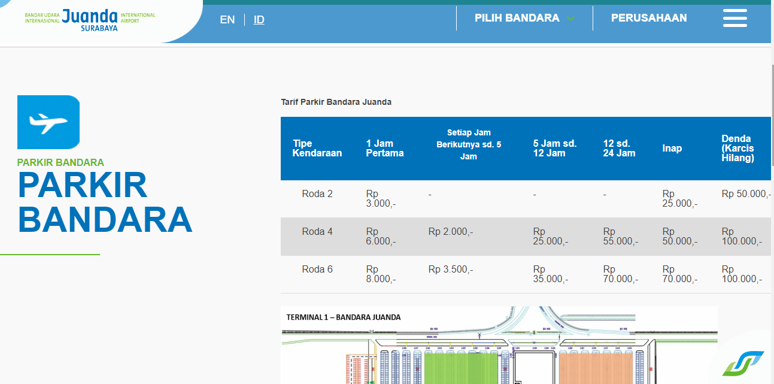The height and width of the screenshot is (384, 774).
Task: Click the Tipe Kendaraan column header
Action: (x=317, y=149)
